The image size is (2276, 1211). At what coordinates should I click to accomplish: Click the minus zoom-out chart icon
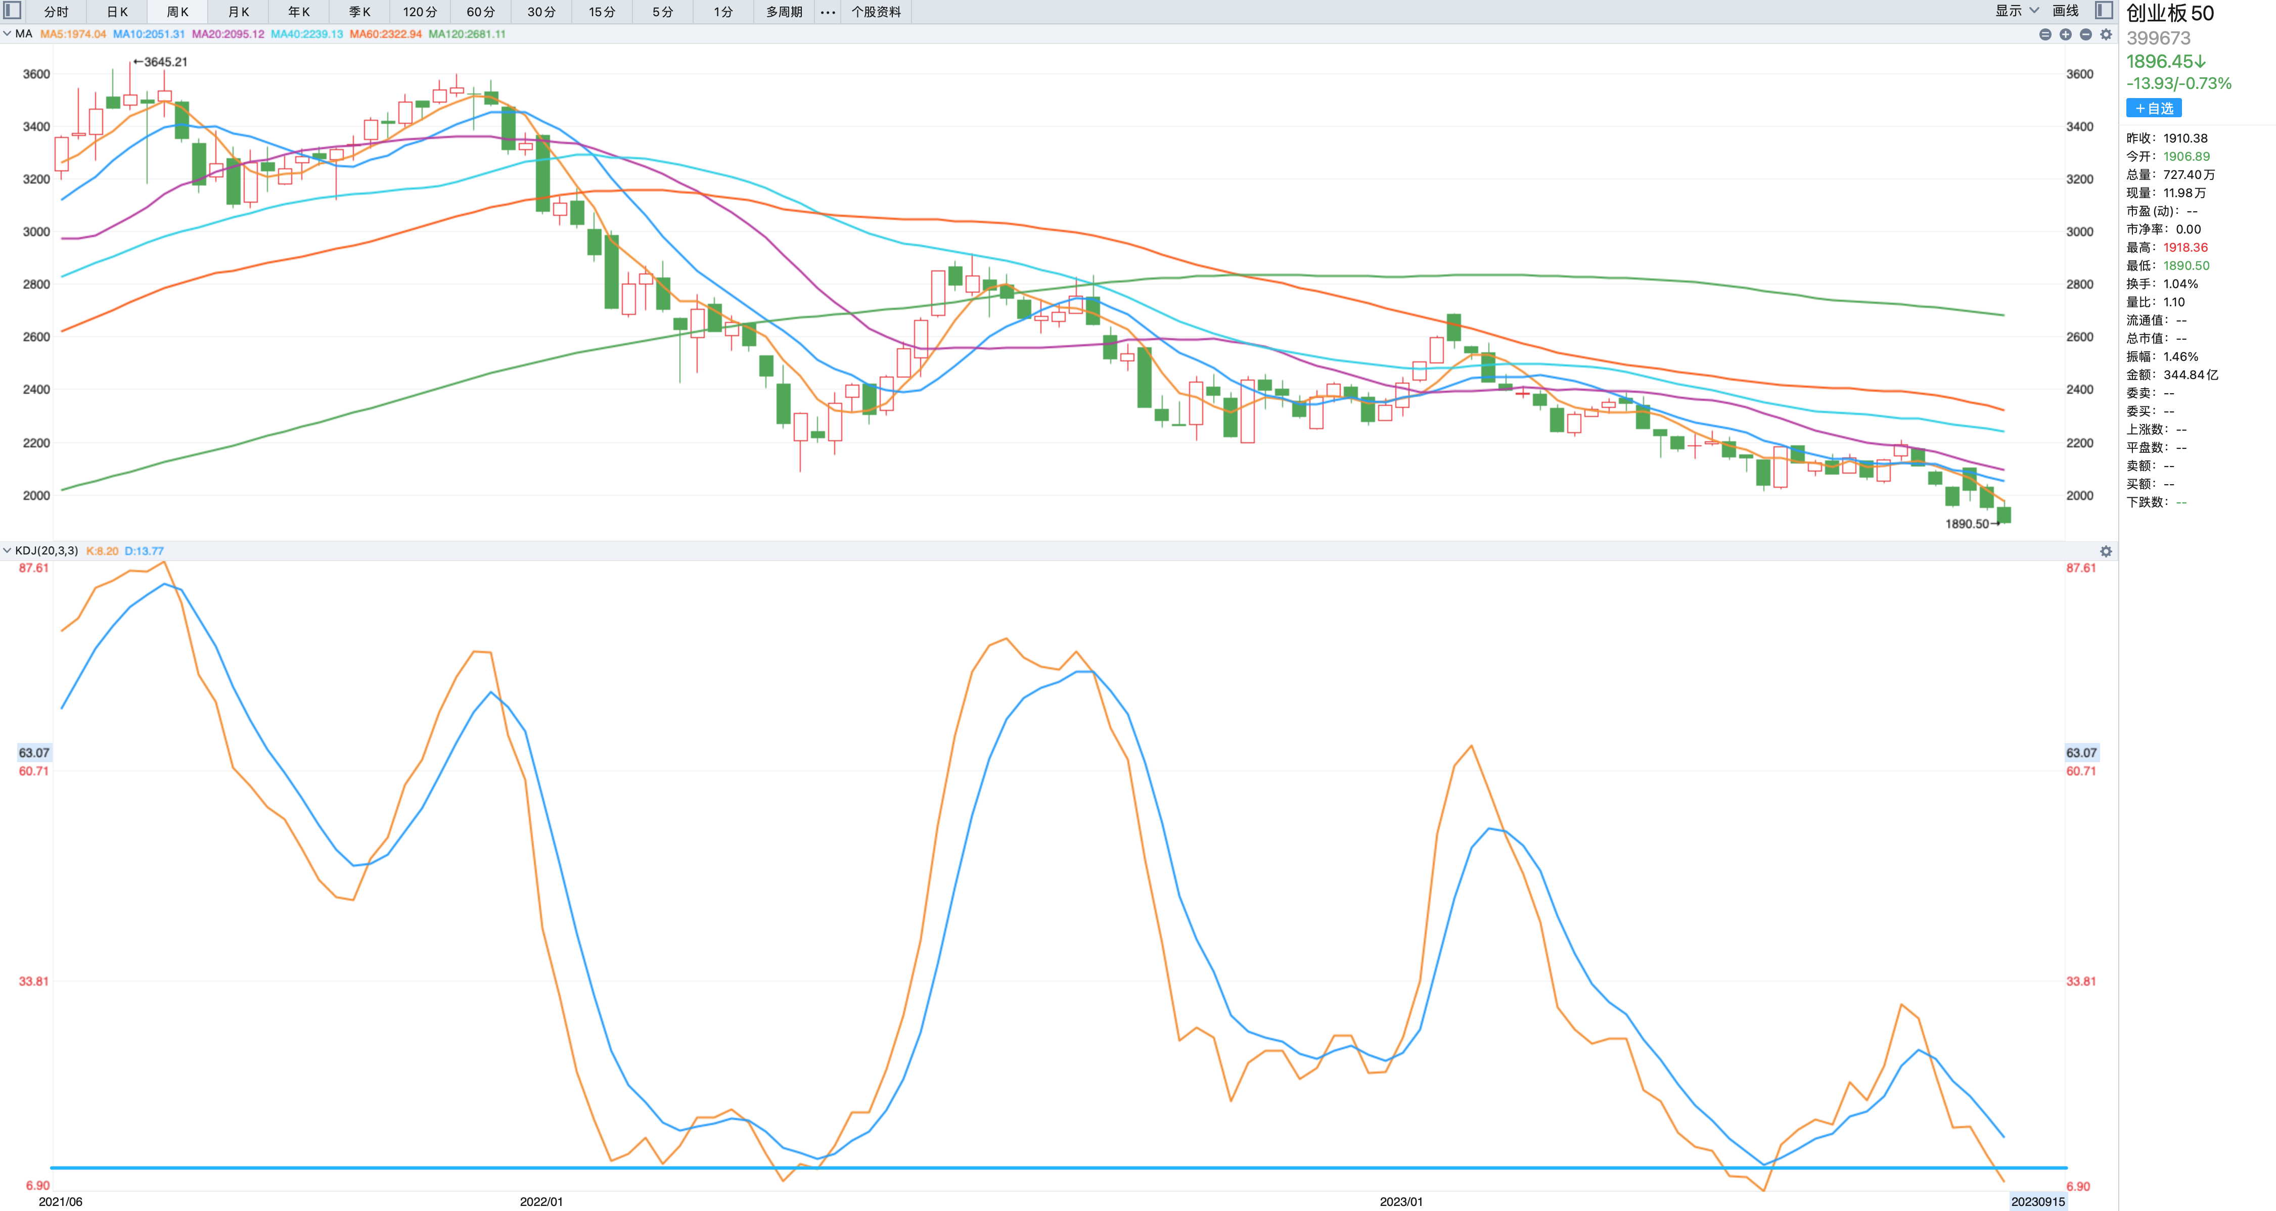[2086, 34]
